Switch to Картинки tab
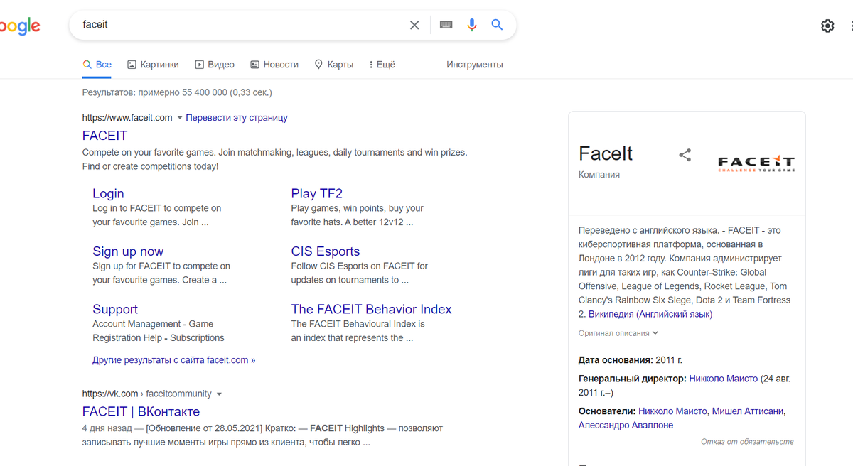Viewport: 853px width, 466px height. pos(153,65)
